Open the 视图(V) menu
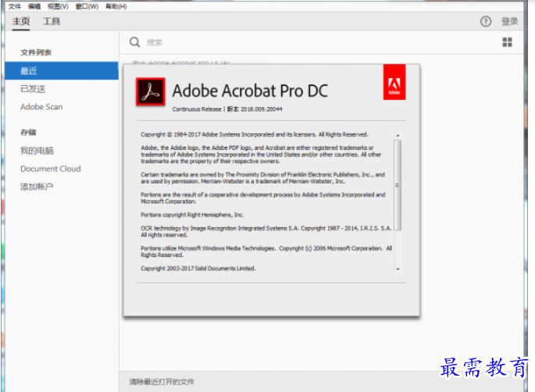The image size is (535, 392). pyautogui.click(x=58, y=6)
